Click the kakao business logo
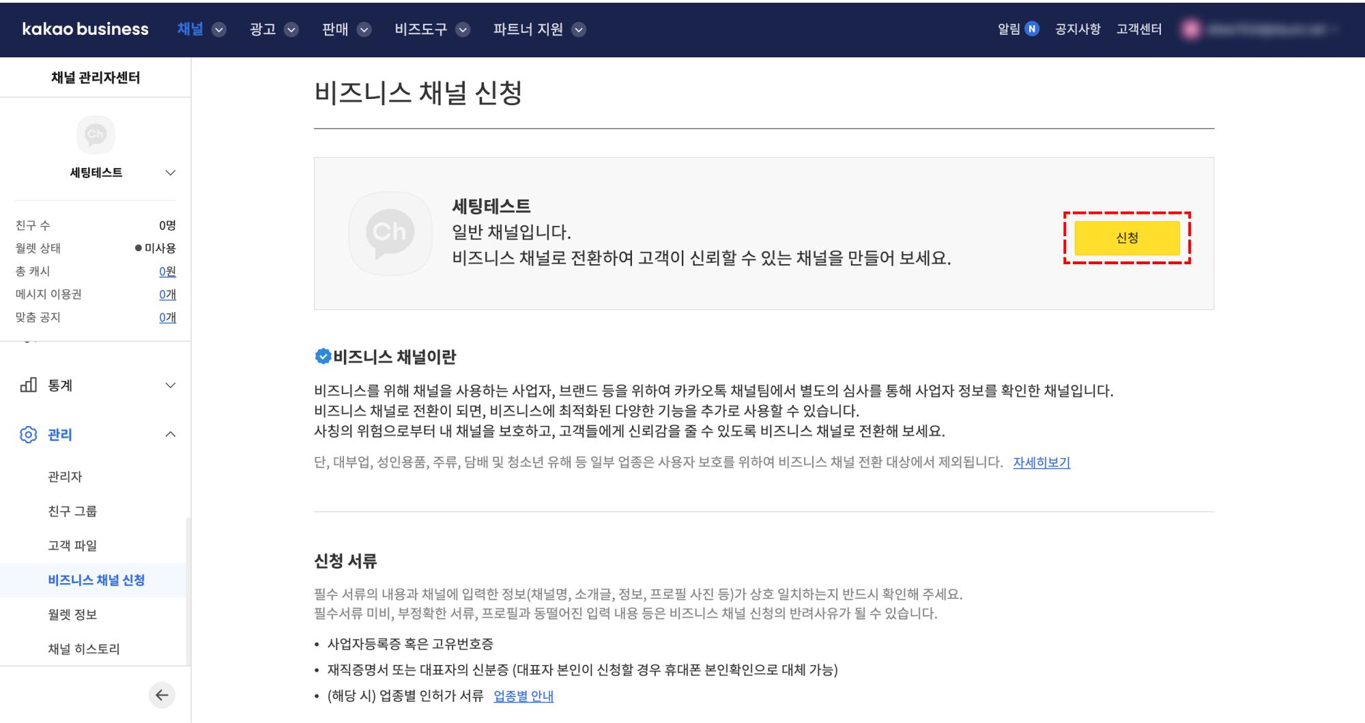1365x723 pixels. tap(85, 29)
